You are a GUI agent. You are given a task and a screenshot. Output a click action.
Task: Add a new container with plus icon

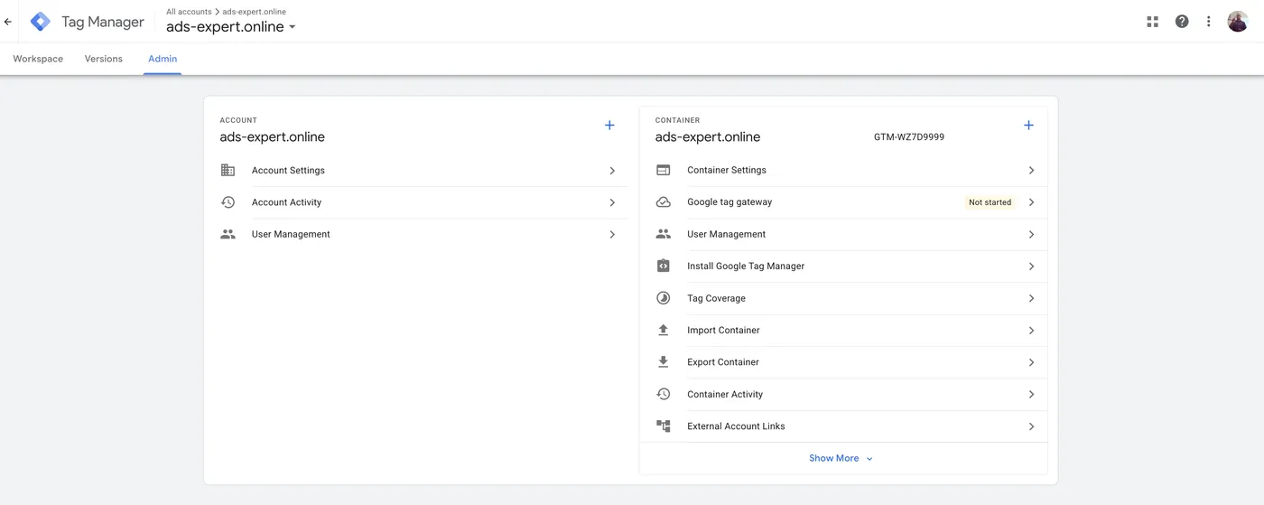point(1028,126)
